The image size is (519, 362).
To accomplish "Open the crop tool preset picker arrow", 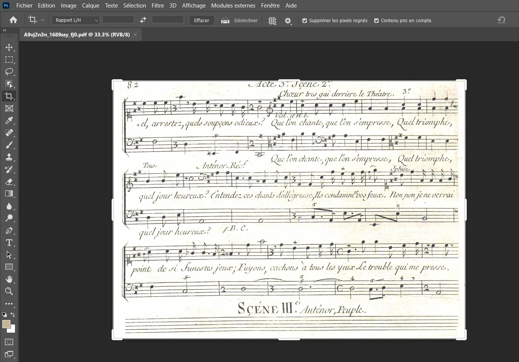I will tap(42, 20).
